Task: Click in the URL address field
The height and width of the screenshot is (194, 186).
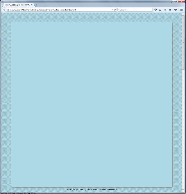Action: [x=58, y=10]
